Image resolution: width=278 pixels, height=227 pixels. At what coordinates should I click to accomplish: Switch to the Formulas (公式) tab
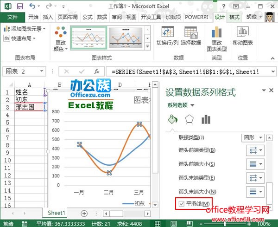point(88,17)
